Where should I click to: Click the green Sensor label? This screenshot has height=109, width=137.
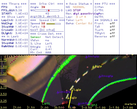(36, 37)
